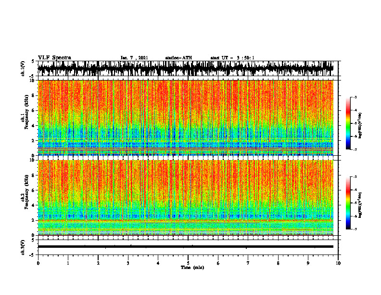
Task: Click the "6" frequency tick of ch.2 panel
Action: [x=34, y=190]
